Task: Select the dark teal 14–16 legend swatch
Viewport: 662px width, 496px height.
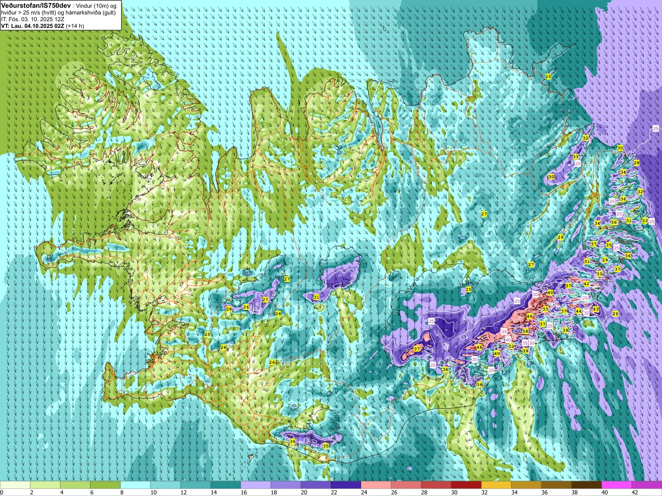Action: coord(225,485)
